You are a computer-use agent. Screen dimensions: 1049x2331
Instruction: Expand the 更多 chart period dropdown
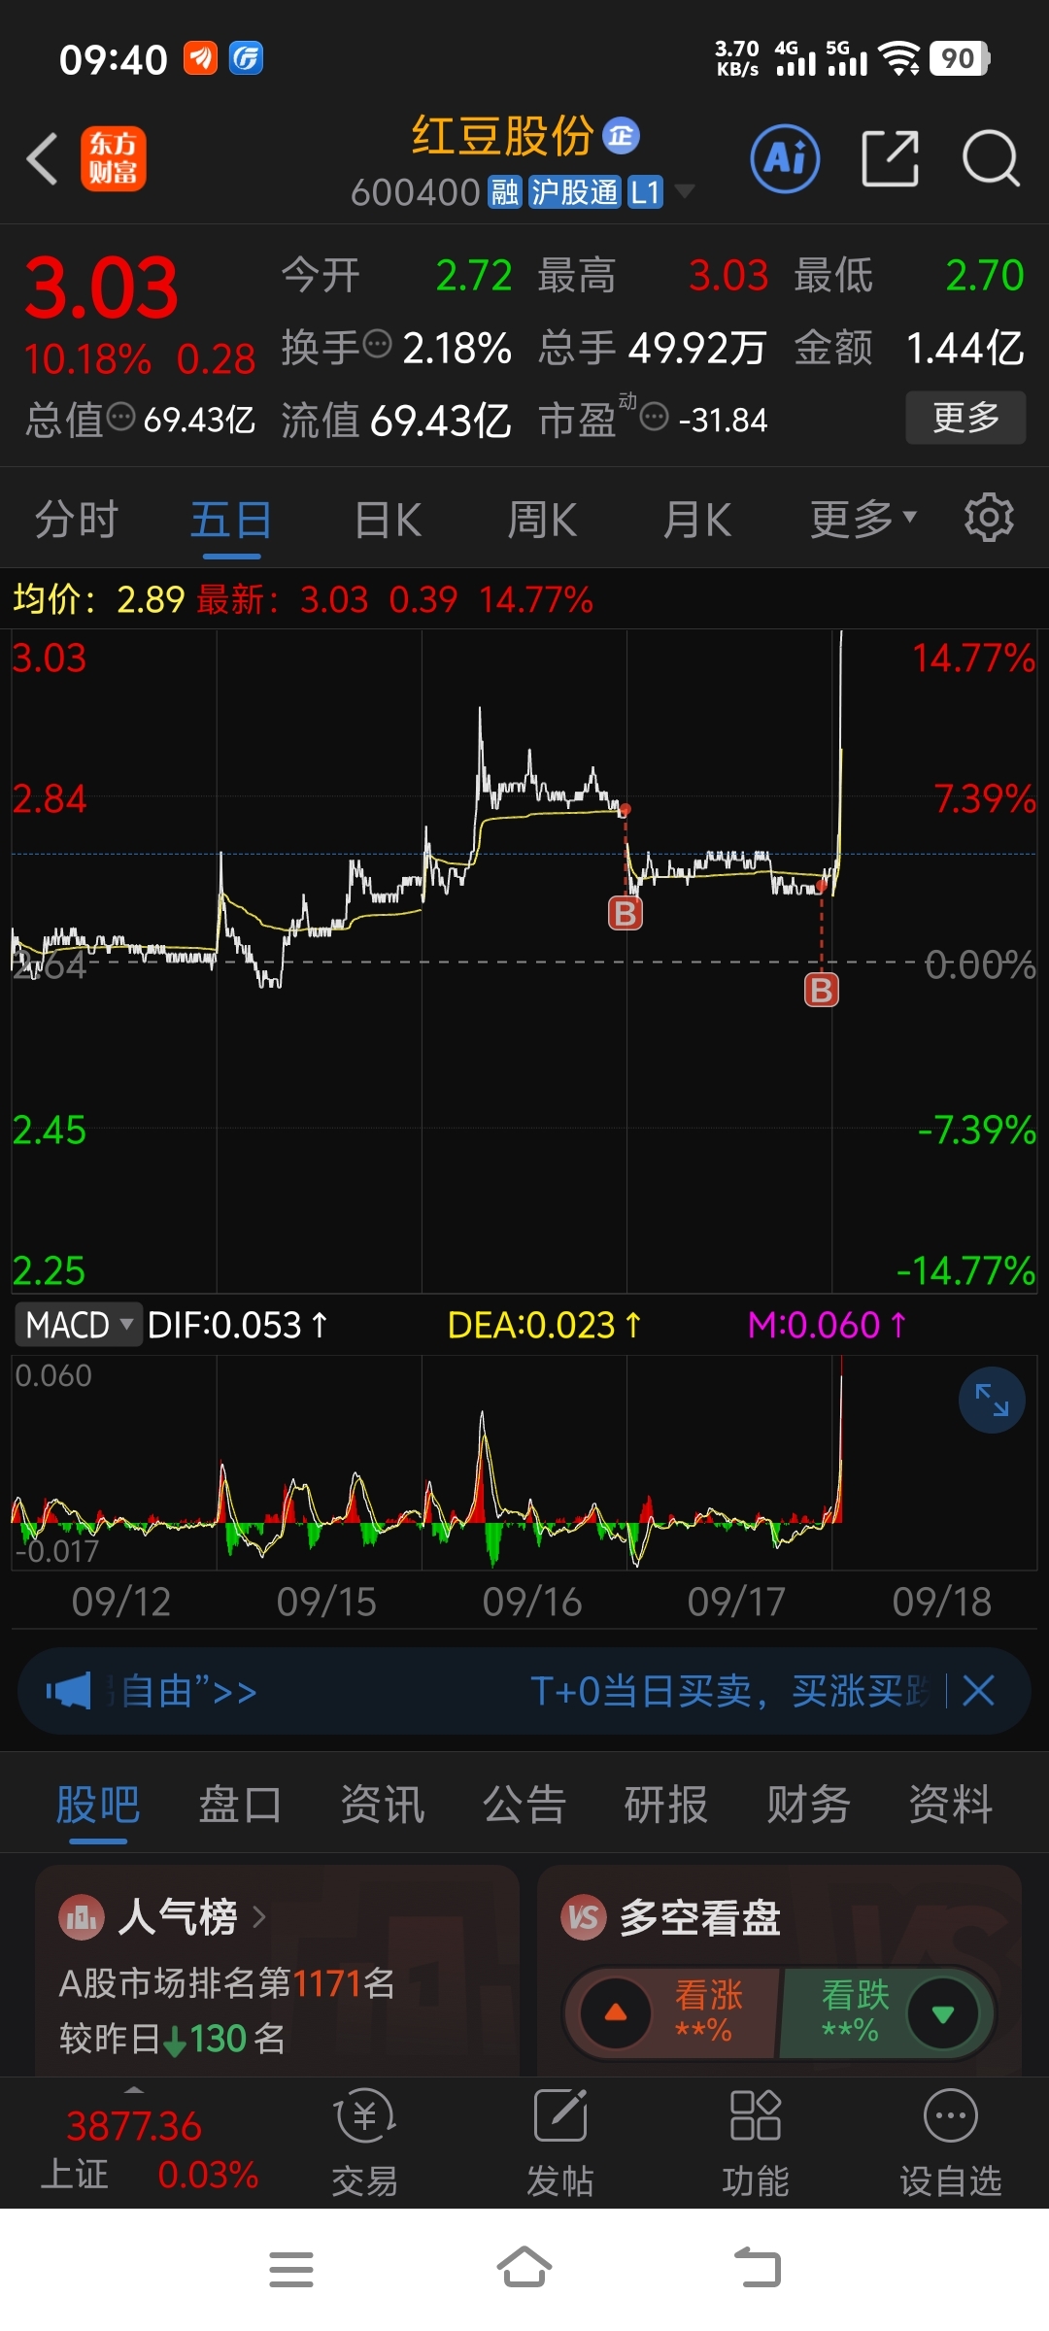pyautogui.click(x=863, y=520)
